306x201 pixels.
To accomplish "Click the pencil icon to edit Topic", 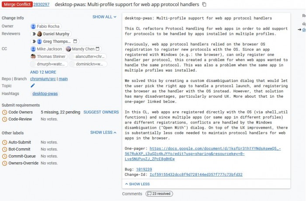I will point(33,86).
